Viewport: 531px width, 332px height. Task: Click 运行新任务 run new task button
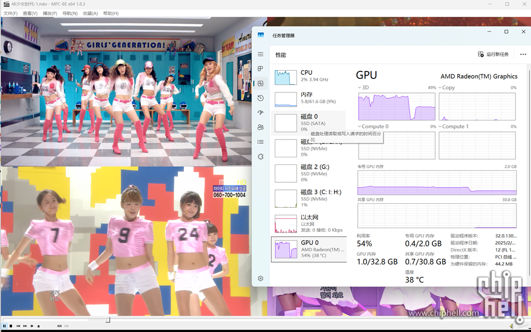(x=493, y=54)
